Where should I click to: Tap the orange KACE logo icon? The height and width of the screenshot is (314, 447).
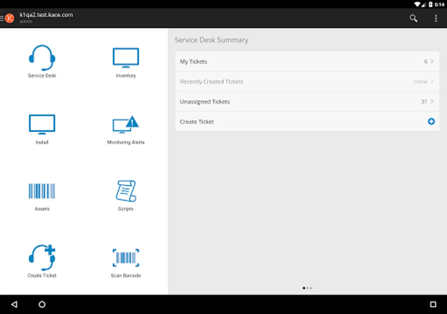coord(9,18)
